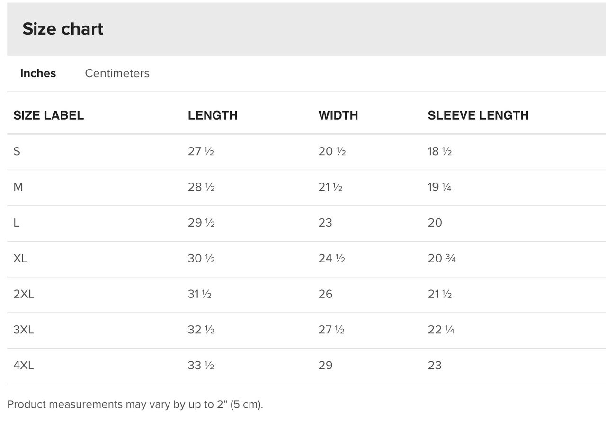Click the 27 ½ length value for S
Screen dimensions: 606x428
pyautogui.click(x=201, y=151)
